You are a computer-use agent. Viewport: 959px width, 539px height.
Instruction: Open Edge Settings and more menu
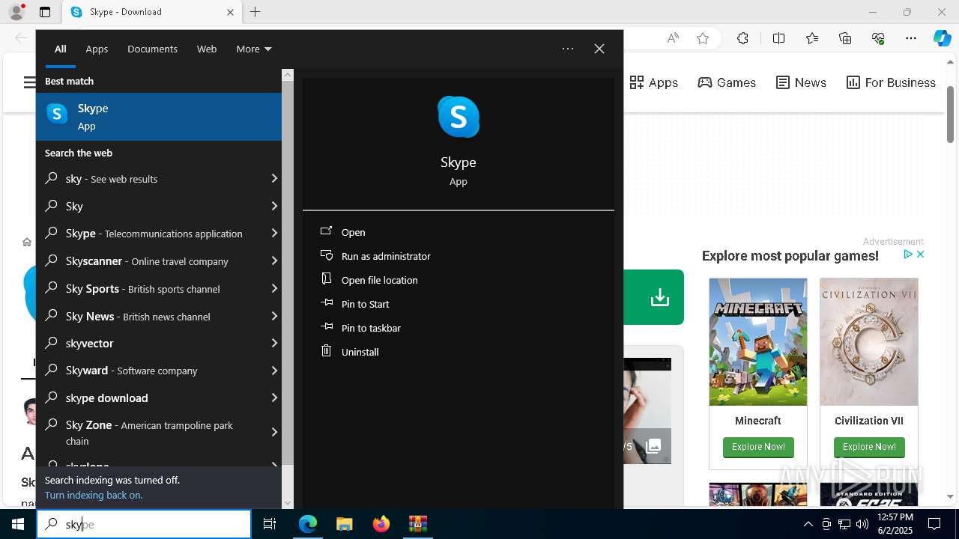911,38
